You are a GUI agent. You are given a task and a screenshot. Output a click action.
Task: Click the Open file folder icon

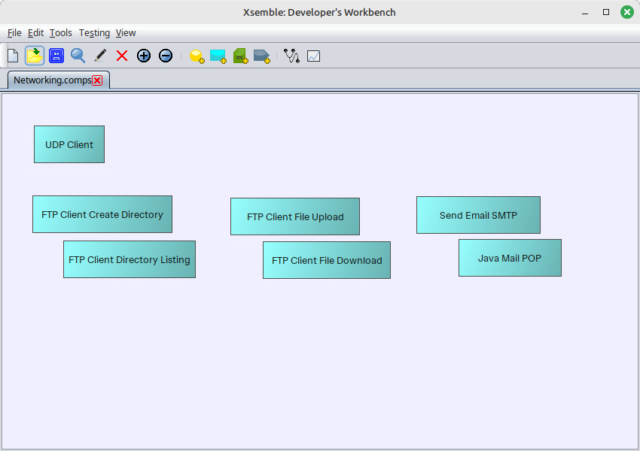(x=35, y=56)
